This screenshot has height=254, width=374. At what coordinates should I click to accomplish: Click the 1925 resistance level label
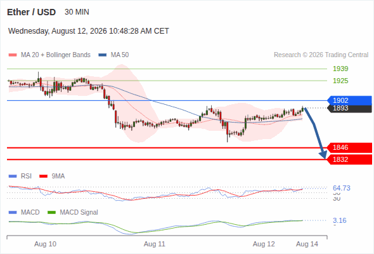(340, 81)
